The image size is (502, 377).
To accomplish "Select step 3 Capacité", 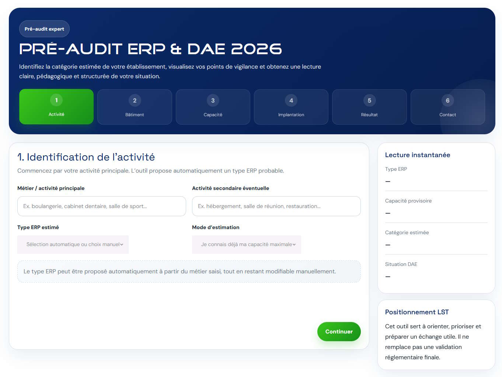I will pyautogui.click(x=213, y=107).
